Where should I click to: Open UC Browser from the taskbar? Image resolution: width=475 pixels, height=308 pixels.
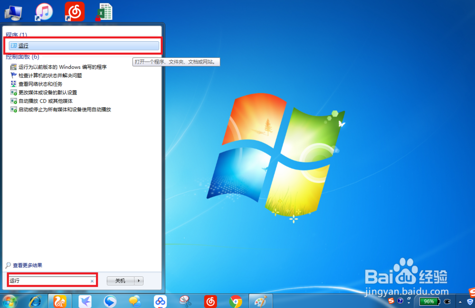pyautogui.click(x=60, y=301)
